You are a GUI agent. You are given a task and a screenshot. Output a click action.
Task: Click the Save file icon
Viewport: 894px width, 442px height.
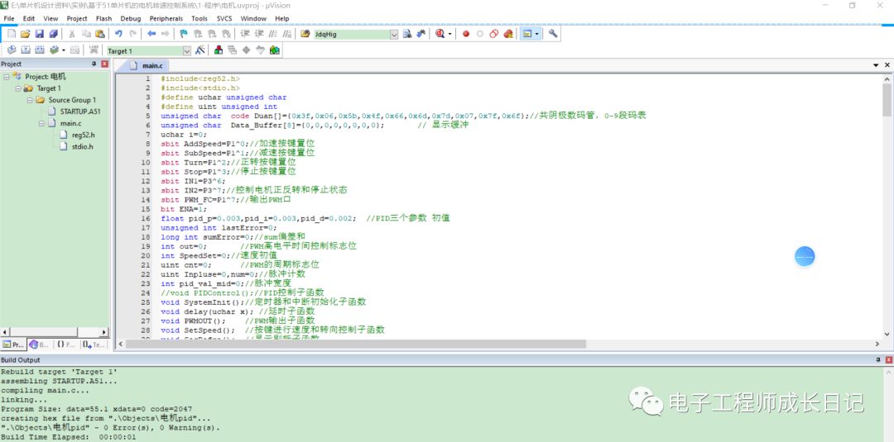click(40, 34)
